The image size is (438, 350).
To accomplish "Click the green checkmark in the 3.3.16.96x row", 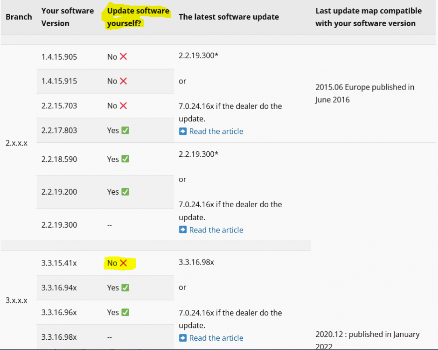I will pos(125,312).
